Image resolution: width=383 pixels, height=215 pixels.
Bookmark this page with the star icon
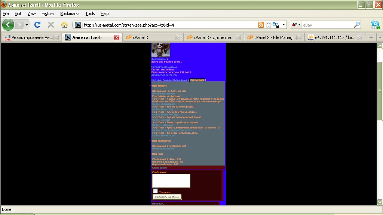268,25
